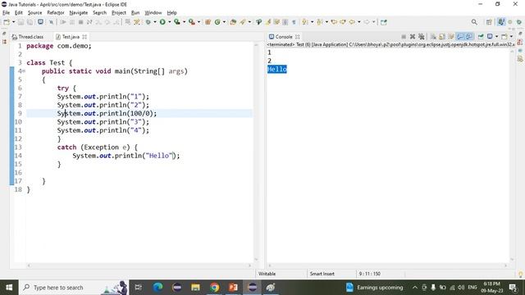Click the Previous Annotation icon
This screenshot has height=295, width=525.
point(319,22)
